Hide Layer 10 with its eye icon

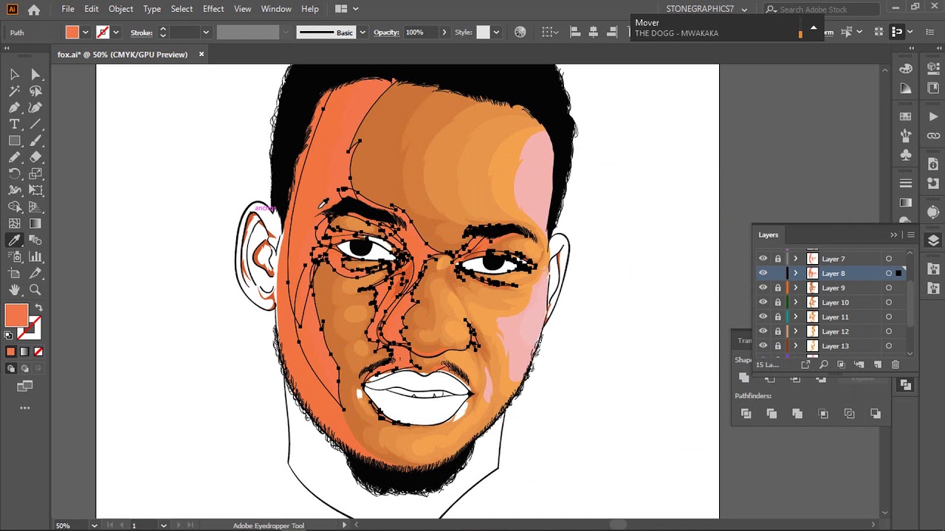pos(763,302)
